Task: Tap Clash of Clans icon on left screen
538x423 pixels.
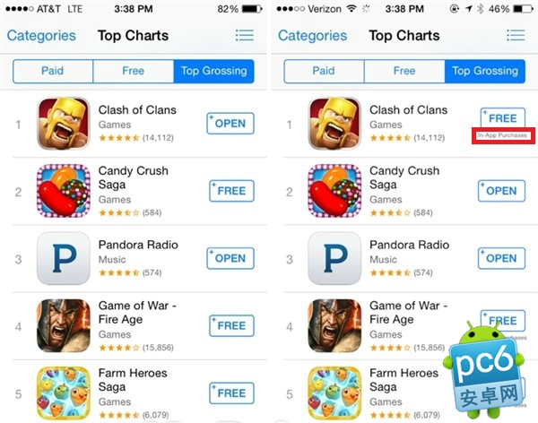Action: (x=64, y=124)
